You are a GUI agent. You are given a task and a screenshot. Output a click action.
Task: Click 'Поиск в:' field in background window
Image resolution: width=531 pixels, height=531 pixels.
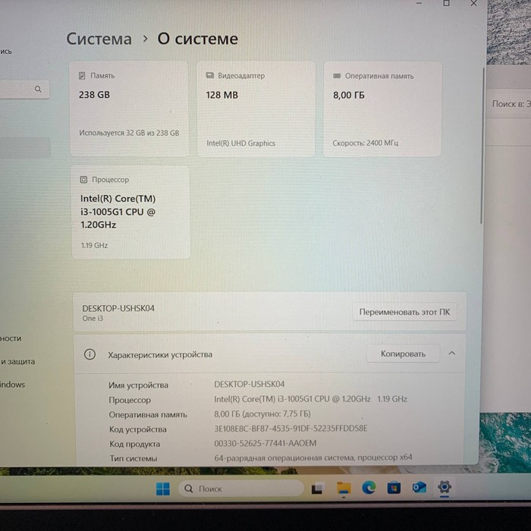click(x=508, y=104)
